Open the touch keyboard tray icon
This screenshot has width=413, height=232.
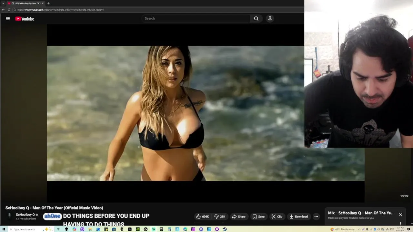tap(392, 229)
